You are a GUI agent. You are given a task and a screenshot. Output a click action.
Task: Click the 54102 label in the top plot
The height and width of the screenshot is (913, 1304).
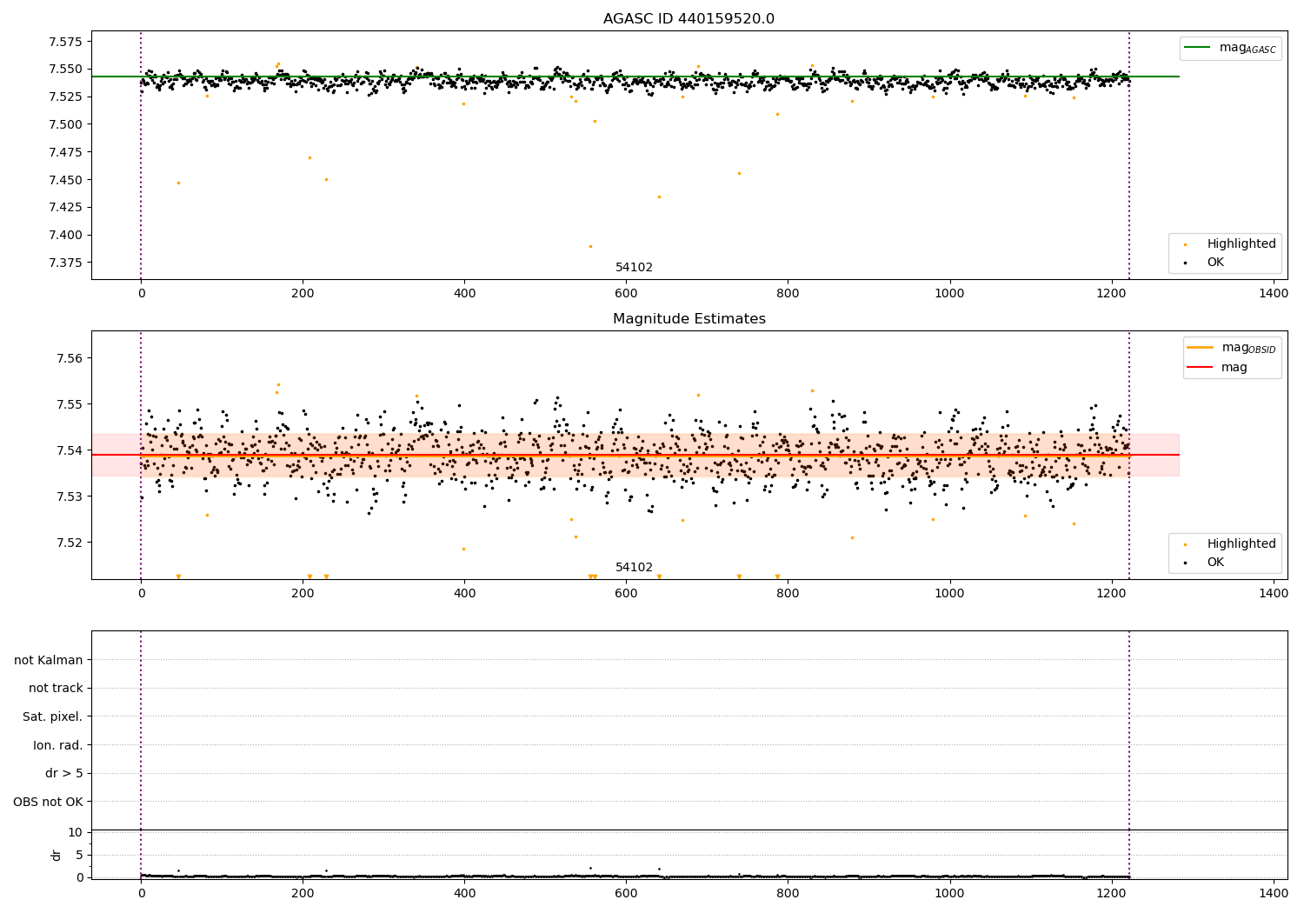click(634, 268)
